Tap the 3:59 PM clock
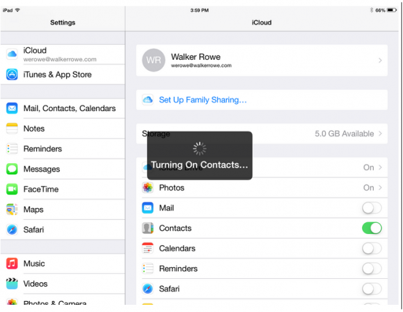This screenshot has height=312, width=403. pos(200,10)
